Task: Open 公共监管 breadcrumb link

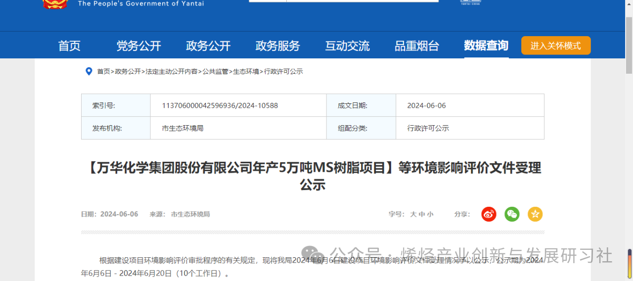Action: pos(215,71)
